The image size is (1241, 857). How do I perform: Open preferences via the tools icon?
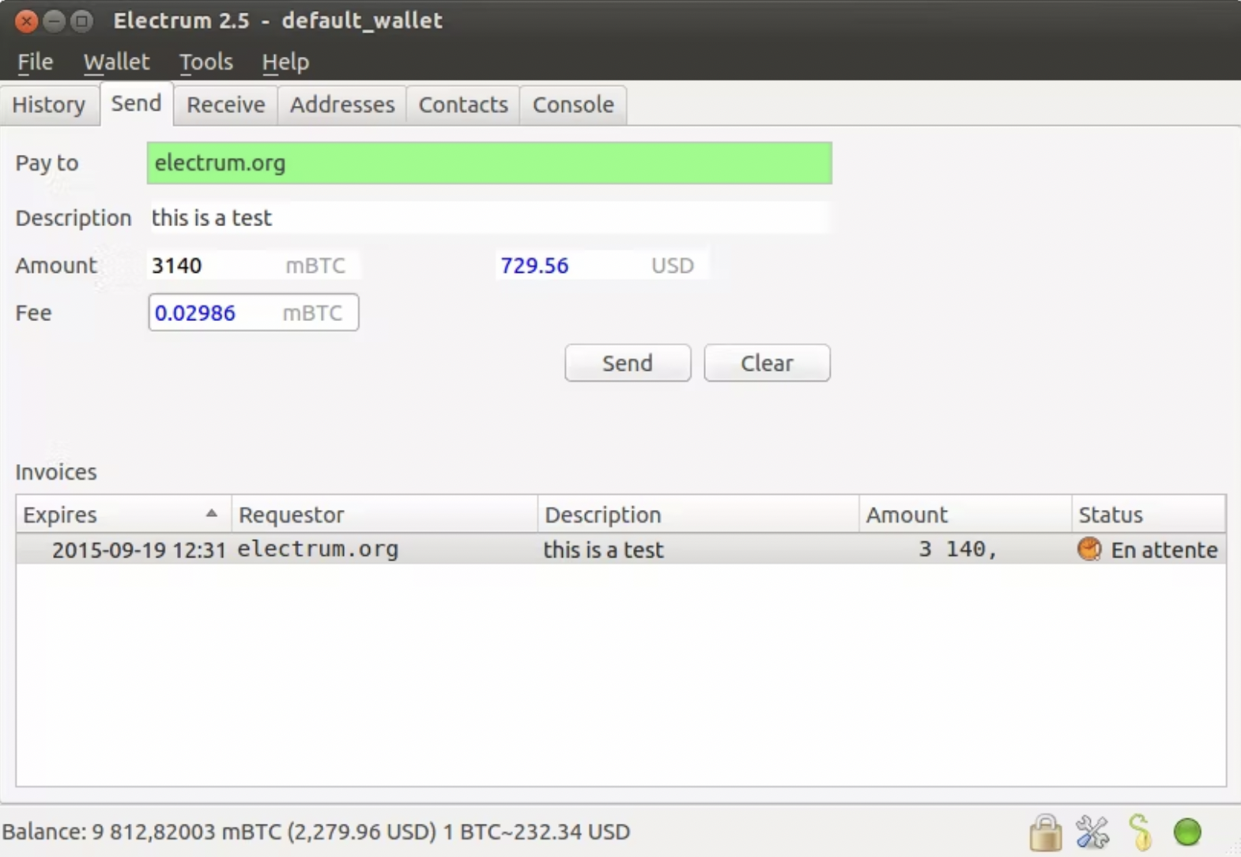click(1092, 832)
